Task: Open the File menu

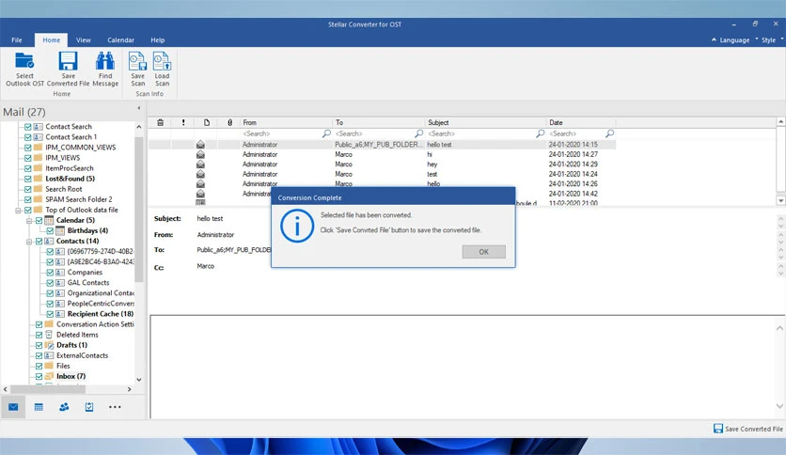Action: 17,40
